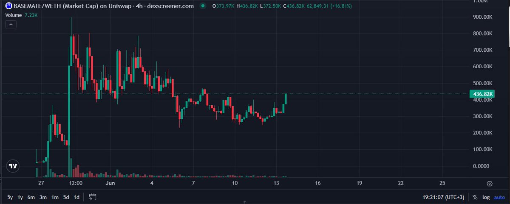Click the latest green candle at 436.82K
Viewport: 510px width, 204px height.
286,99
